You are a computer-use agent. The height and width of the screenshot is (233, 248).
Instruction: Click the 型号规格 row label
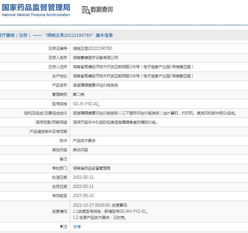pyautogui.click(x=60, y=104)
